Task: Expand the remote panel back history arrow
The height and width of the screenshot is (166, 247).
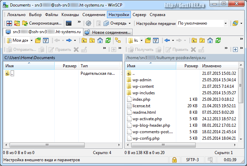Action: [x=173, y=41]
